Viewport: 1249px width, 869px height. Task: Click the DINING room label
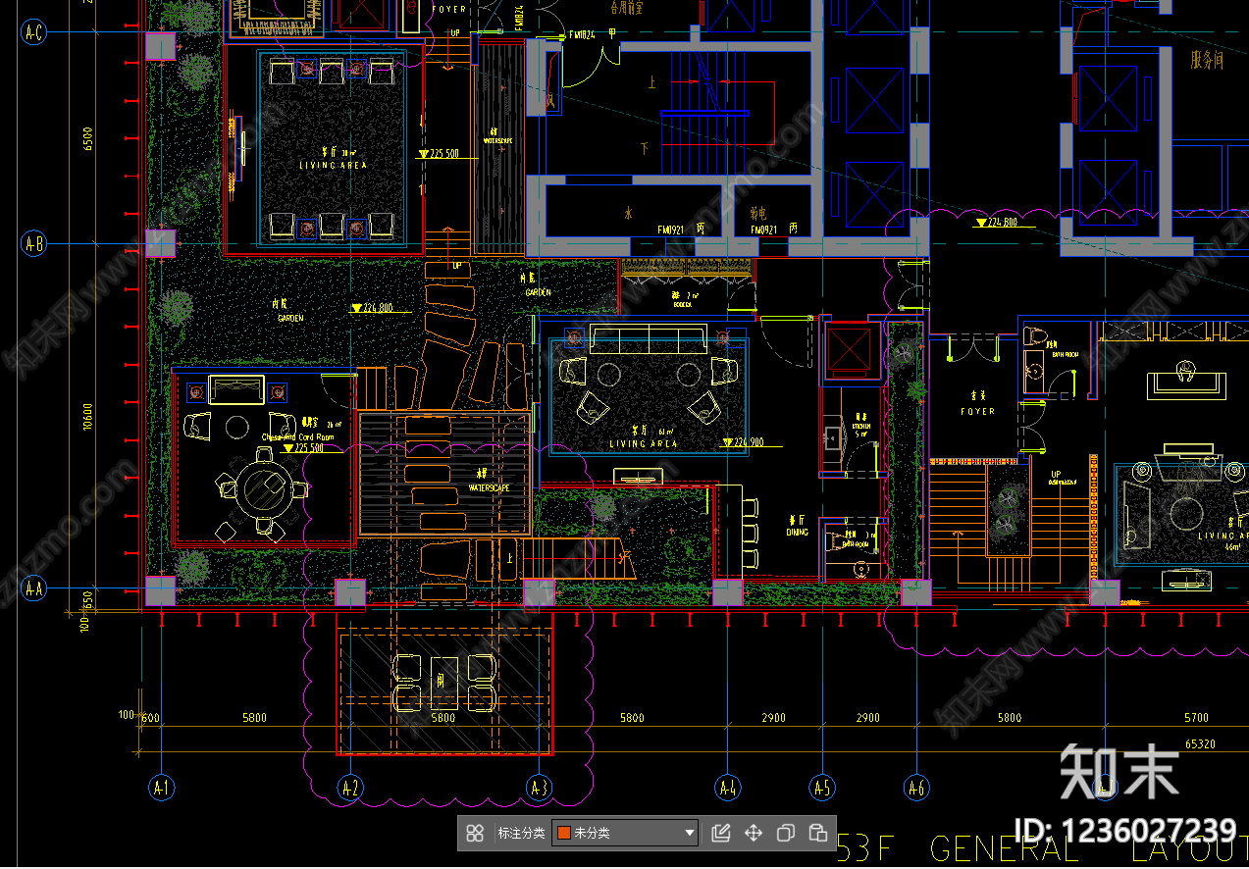coord(798,533)
